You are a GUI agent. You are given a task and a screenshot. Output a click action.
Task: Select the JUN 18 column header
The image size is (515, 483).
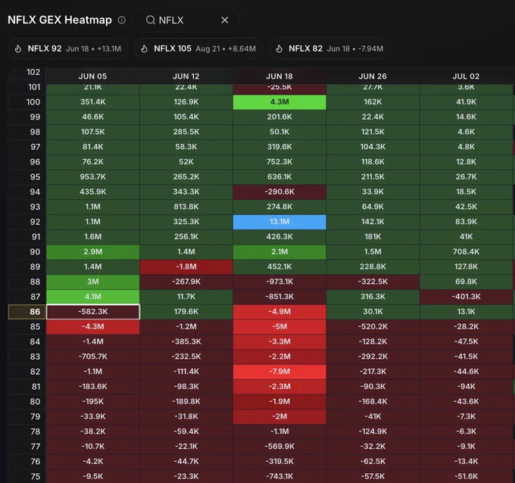(x=279, y=76)
